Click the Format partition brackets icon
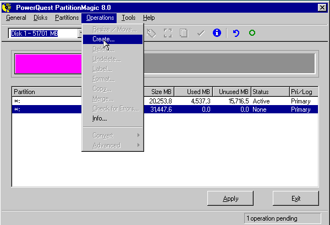Screen dimensions: 330x225 pos(168,33)
